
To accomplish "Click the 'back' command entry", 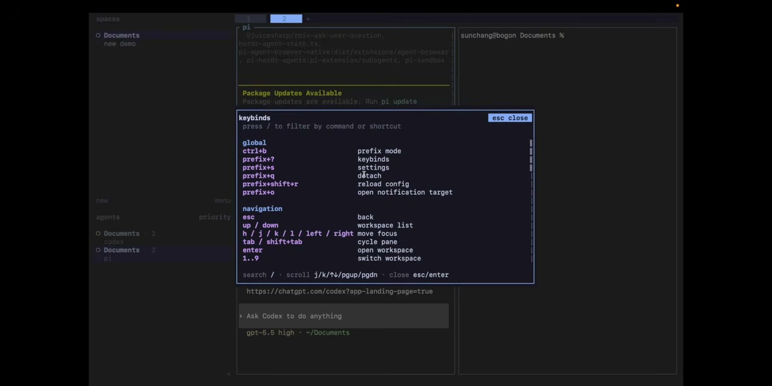I will click(x=365, y=217).
